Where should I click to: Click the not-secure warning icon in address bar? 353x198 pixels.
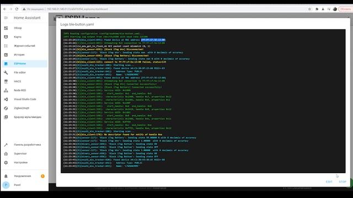pyautogui.click(x=24, y=9)
